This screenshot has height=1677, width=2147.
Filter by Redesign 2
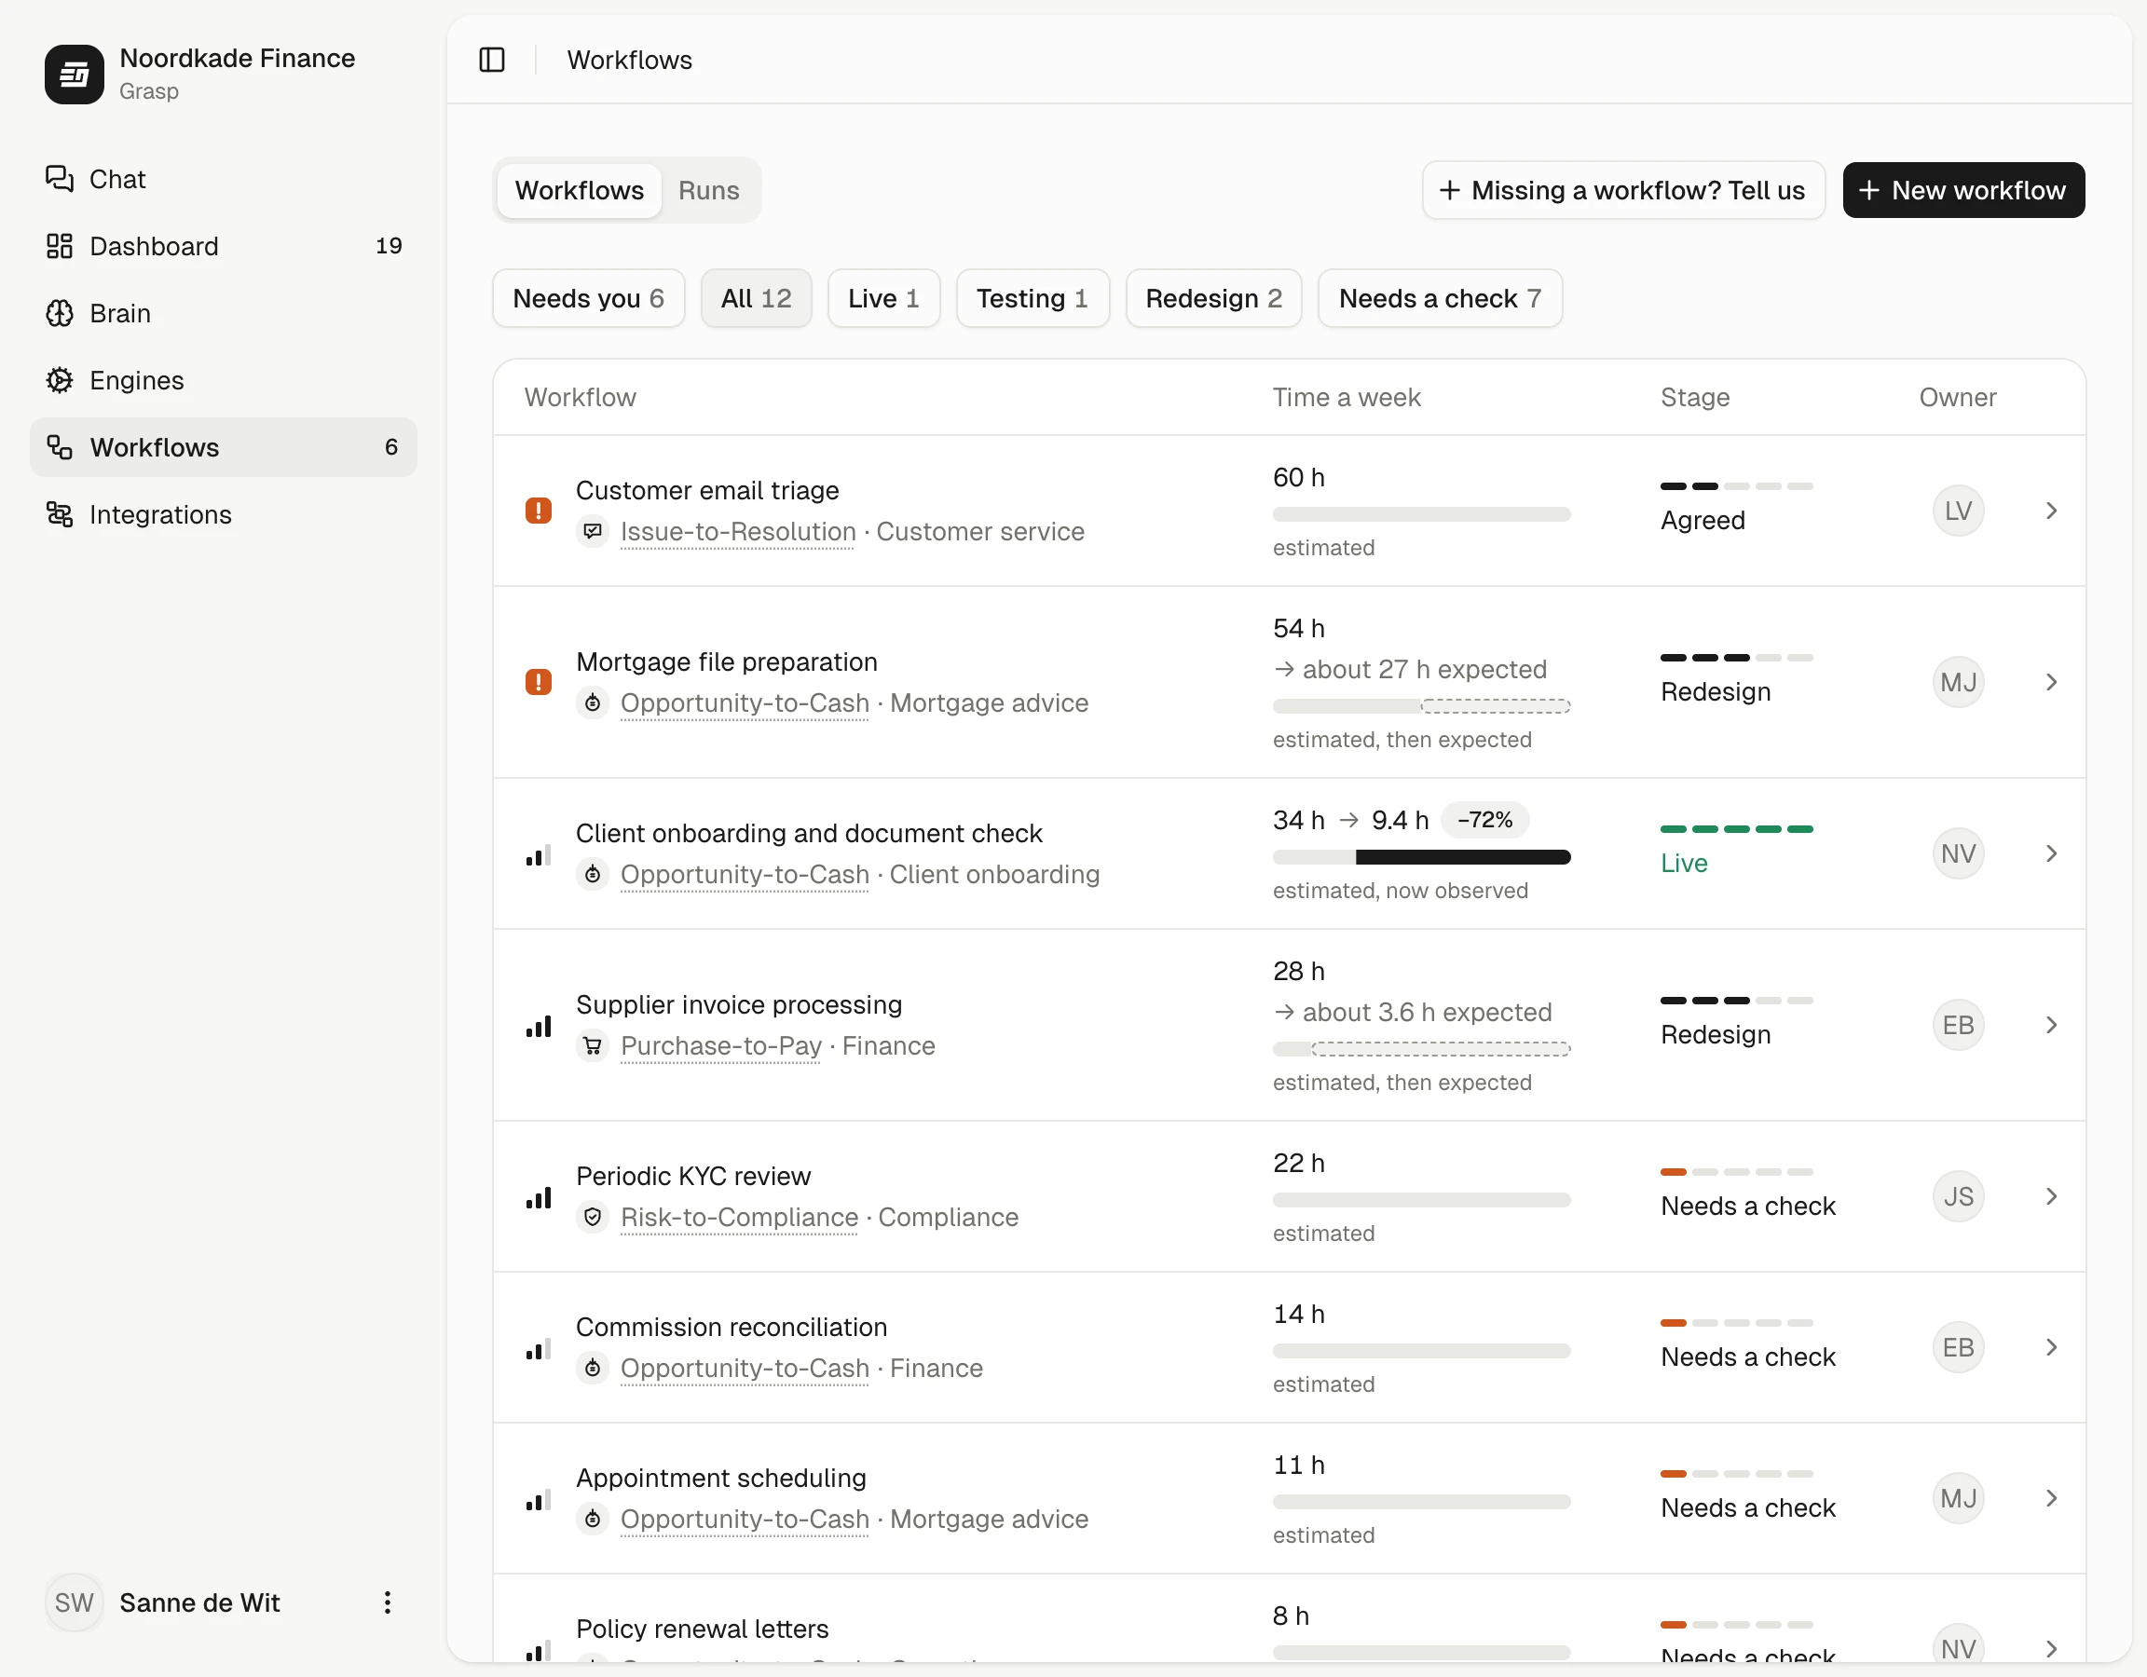tap(1213, 298)
